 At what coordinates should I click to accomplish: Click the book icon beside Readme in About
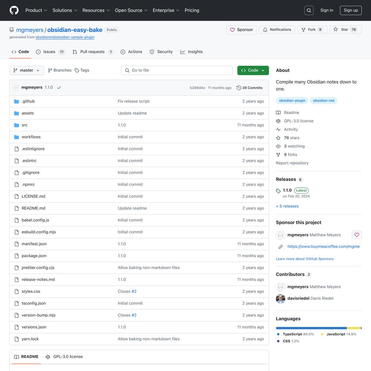[x=278, y=113]
